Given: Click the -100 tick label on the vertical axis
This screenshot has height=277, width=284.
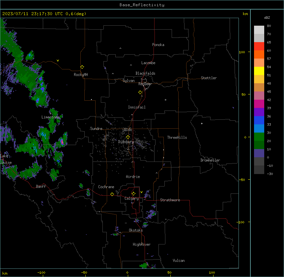Looking at the screenshot, I should [241, 222].
